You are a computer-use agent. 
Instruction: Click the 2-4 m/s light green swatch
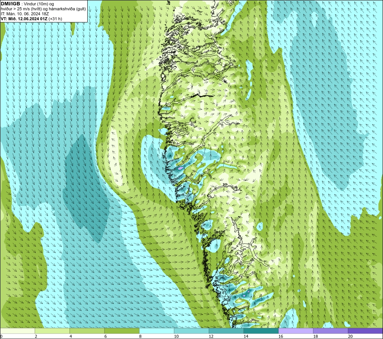tap(52, 331)
